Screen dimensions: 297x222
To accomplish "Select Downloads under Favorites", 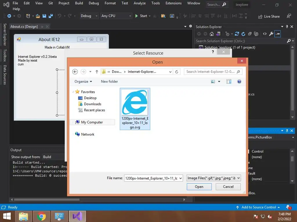I will (90, 104).
